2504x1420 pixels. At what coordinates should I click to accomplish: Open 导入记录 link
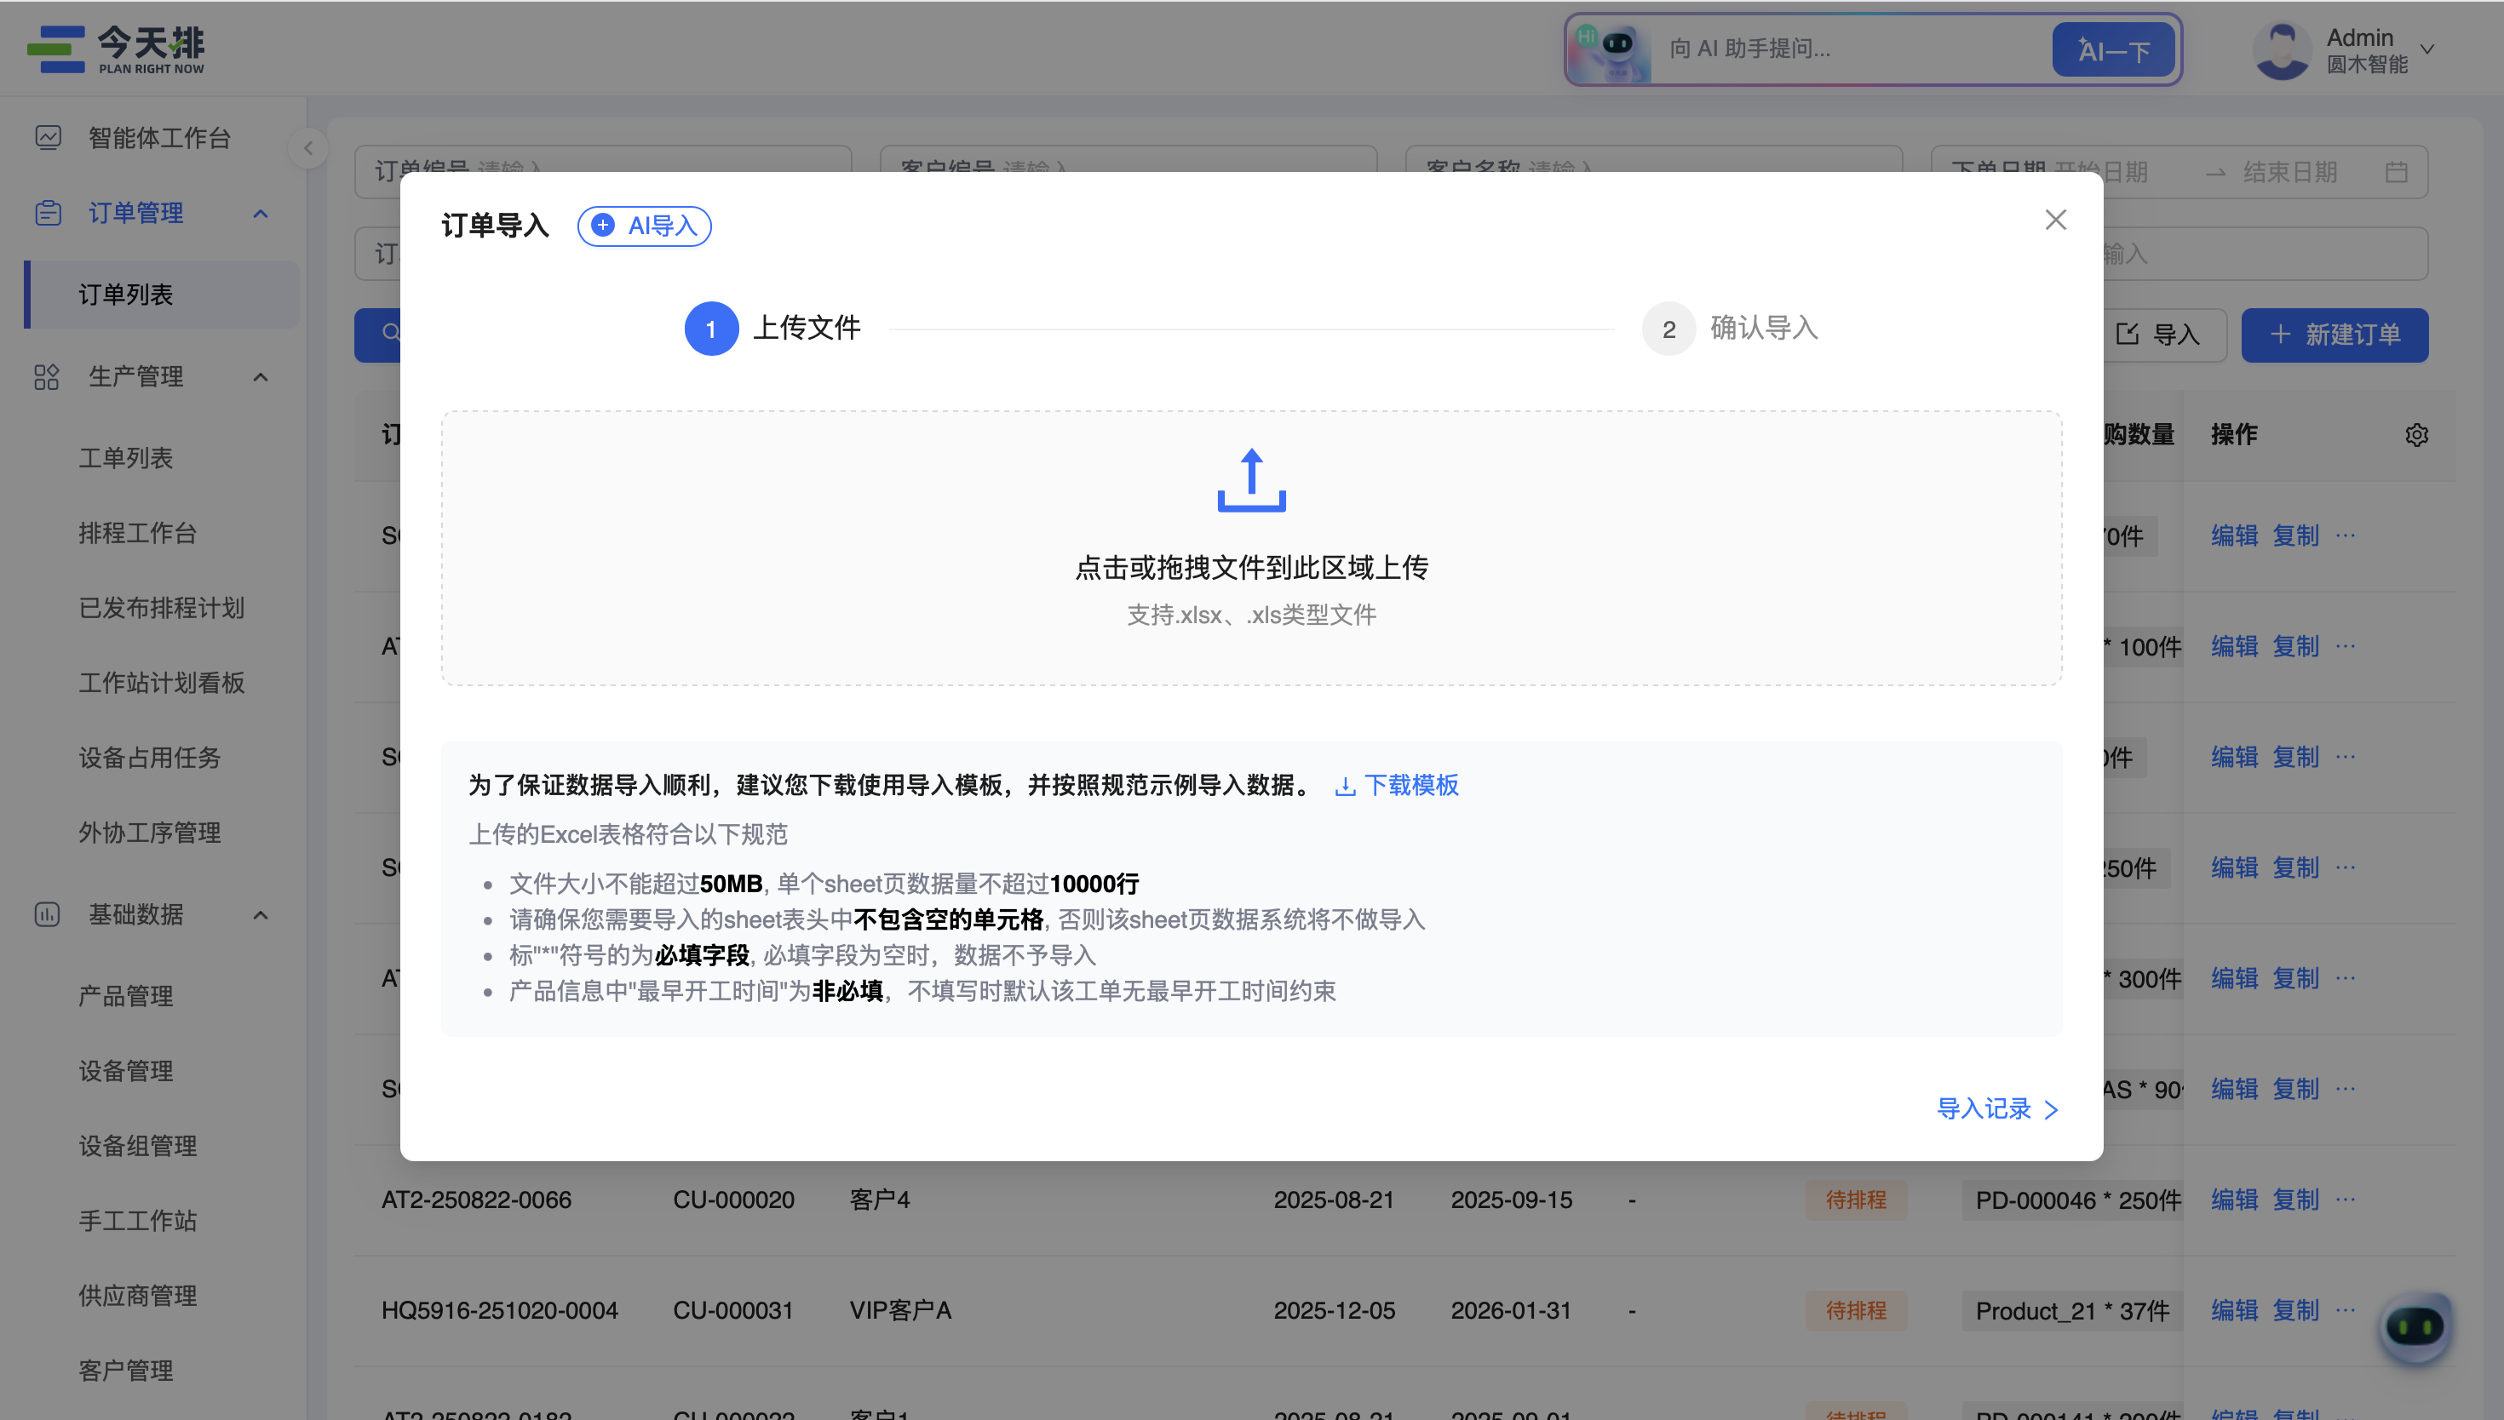pyautogui.click(x=1996, y=1109)
